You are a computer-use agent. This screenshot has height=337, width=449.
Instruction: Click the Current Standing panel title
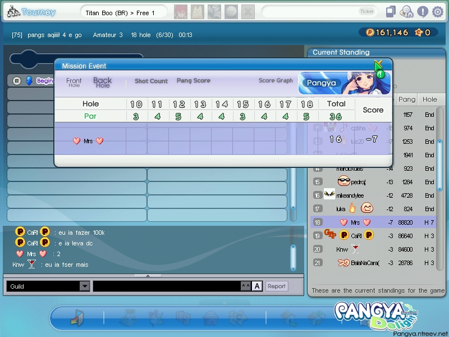(341, 52)
